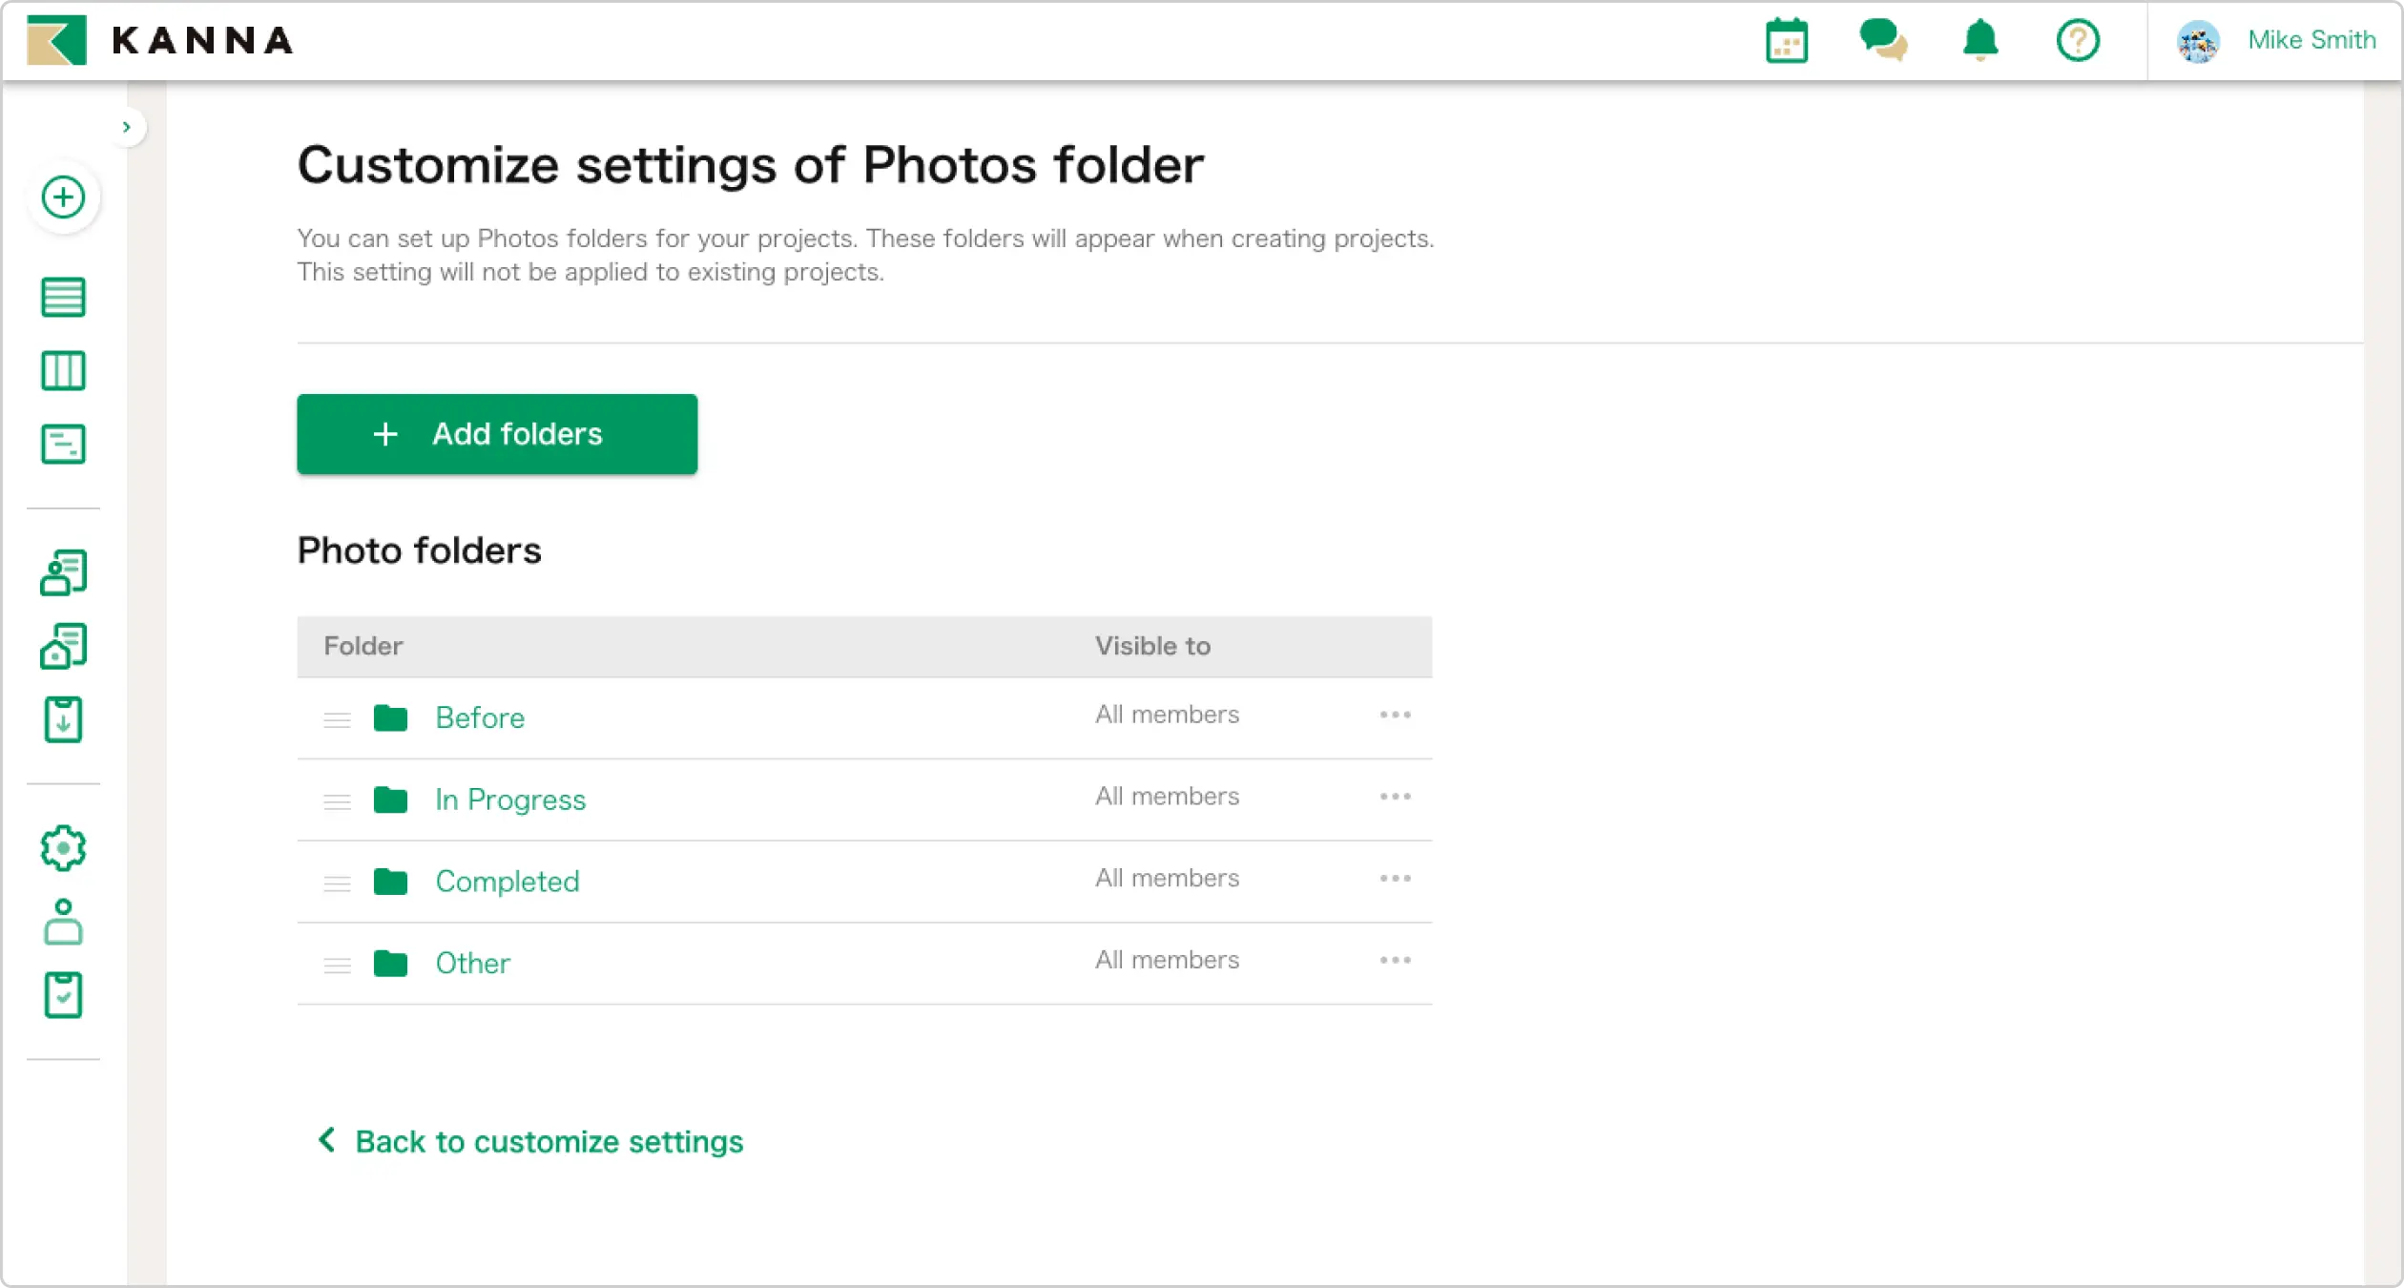Open the list view sidebar icon
Viewport: 2404px width, 1288px height.
coord(64,297)
